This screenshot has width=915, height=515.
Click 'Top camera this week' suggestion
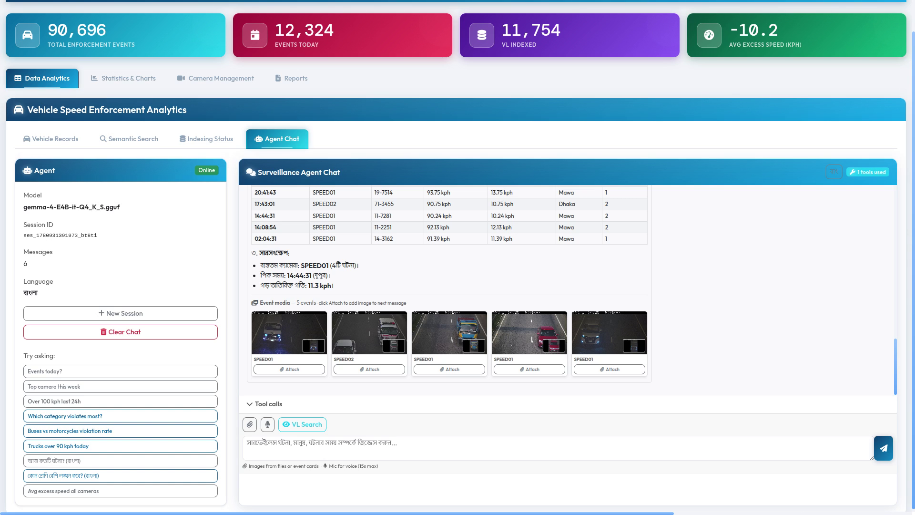pyautogui.click(x=121, y=387)
